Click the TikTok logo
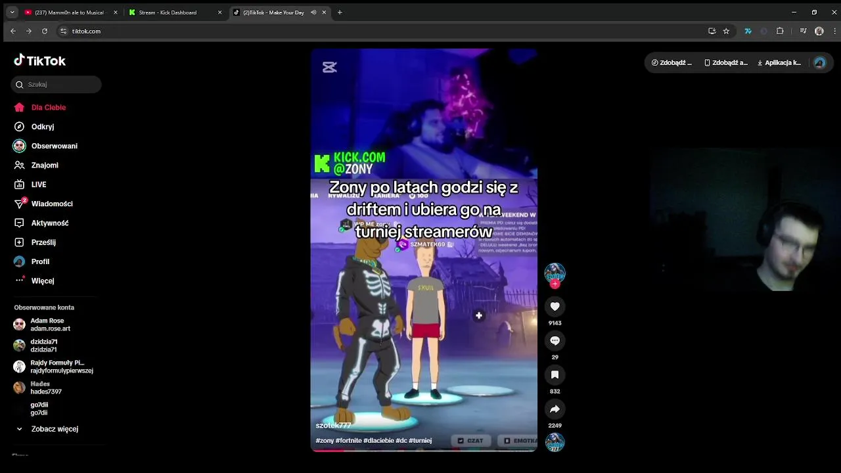 coord(40,60)
